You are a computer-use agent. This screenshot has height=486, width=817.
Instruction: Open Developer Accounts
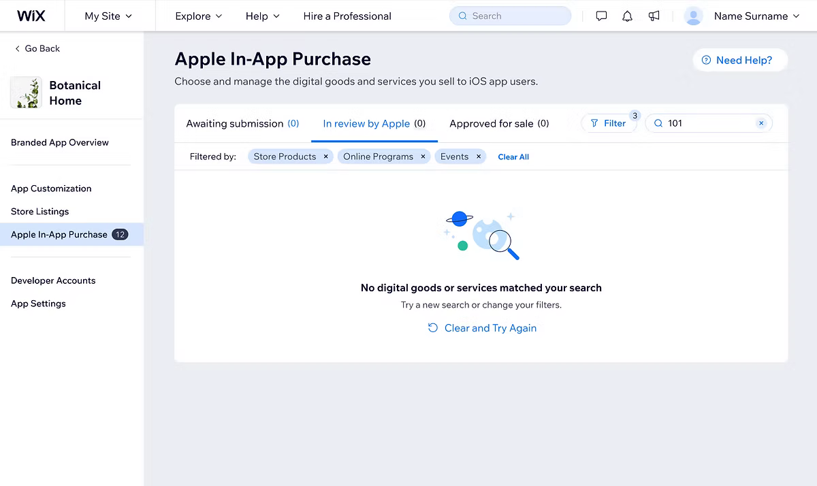(53, 280)
